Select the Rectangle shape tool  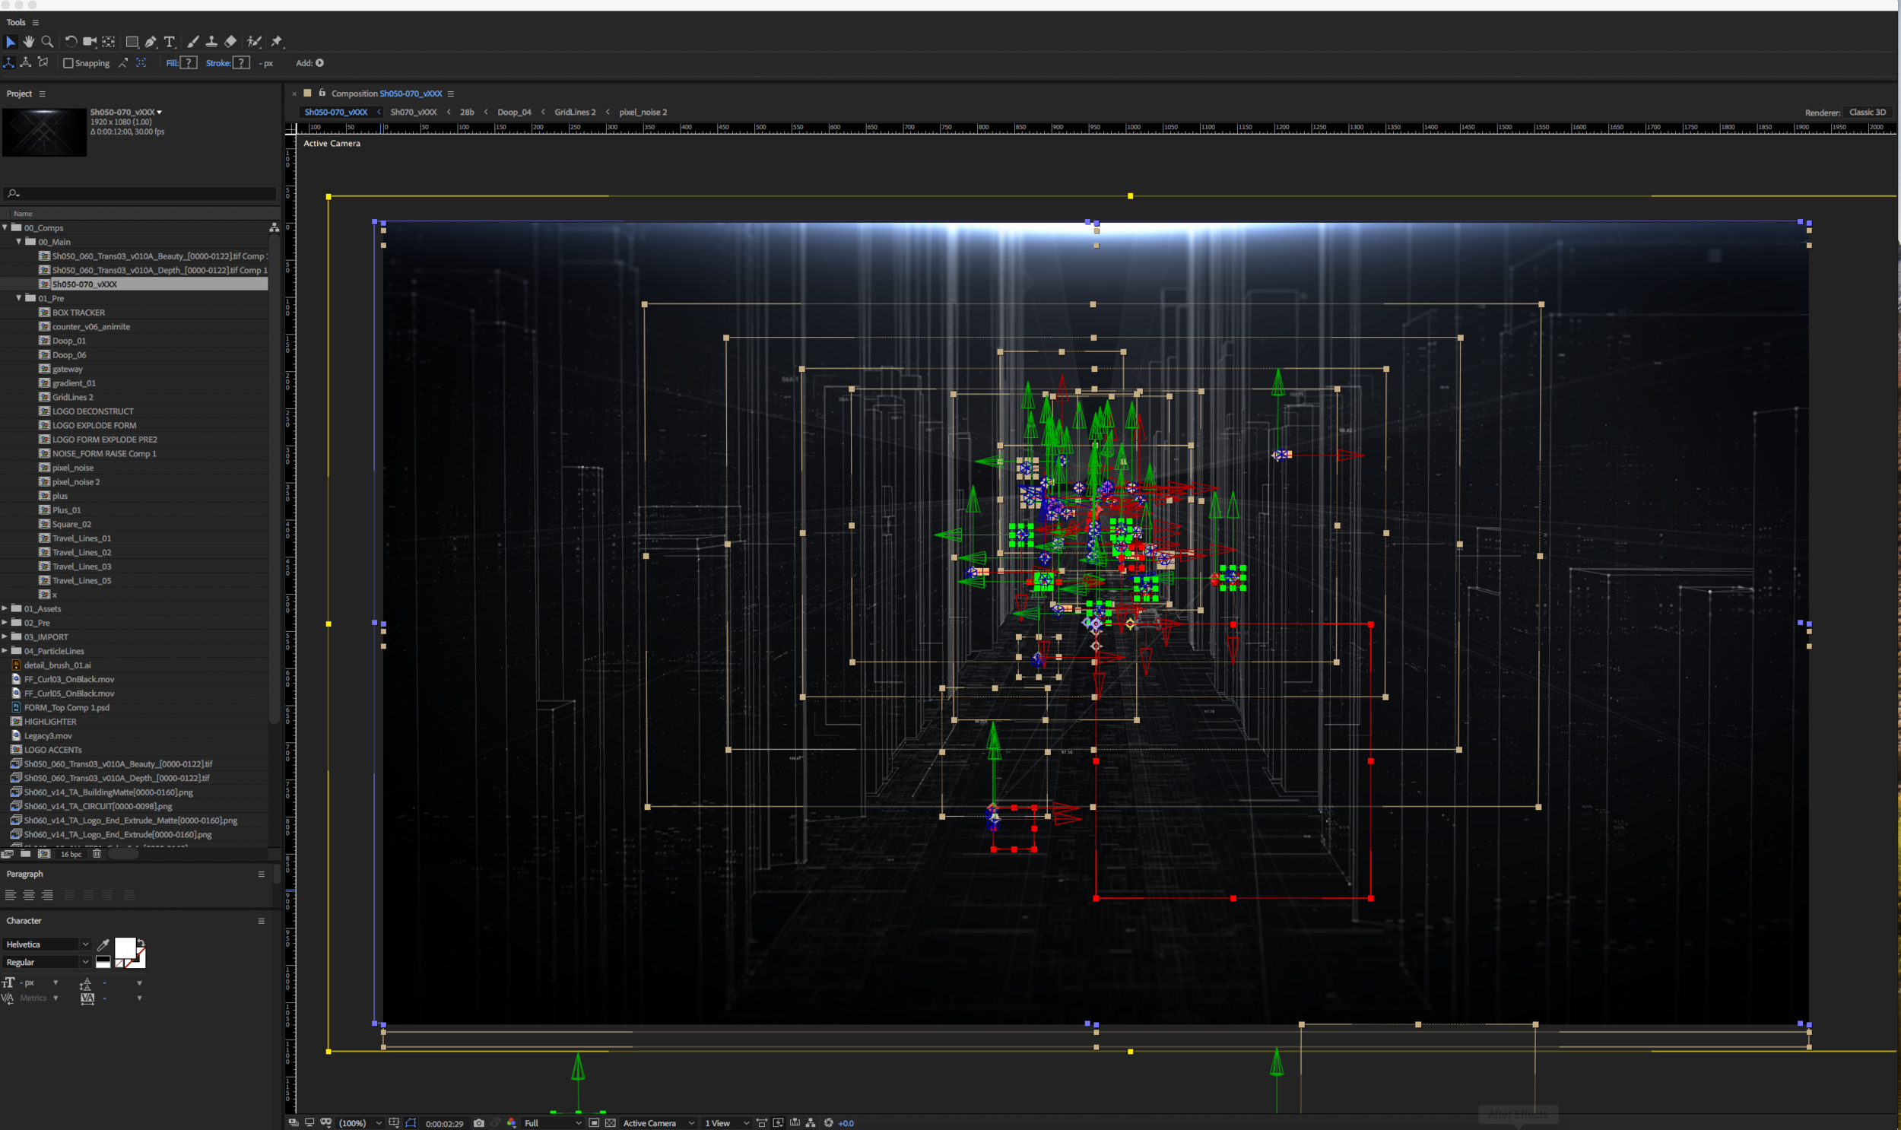(x=132, y=42)
